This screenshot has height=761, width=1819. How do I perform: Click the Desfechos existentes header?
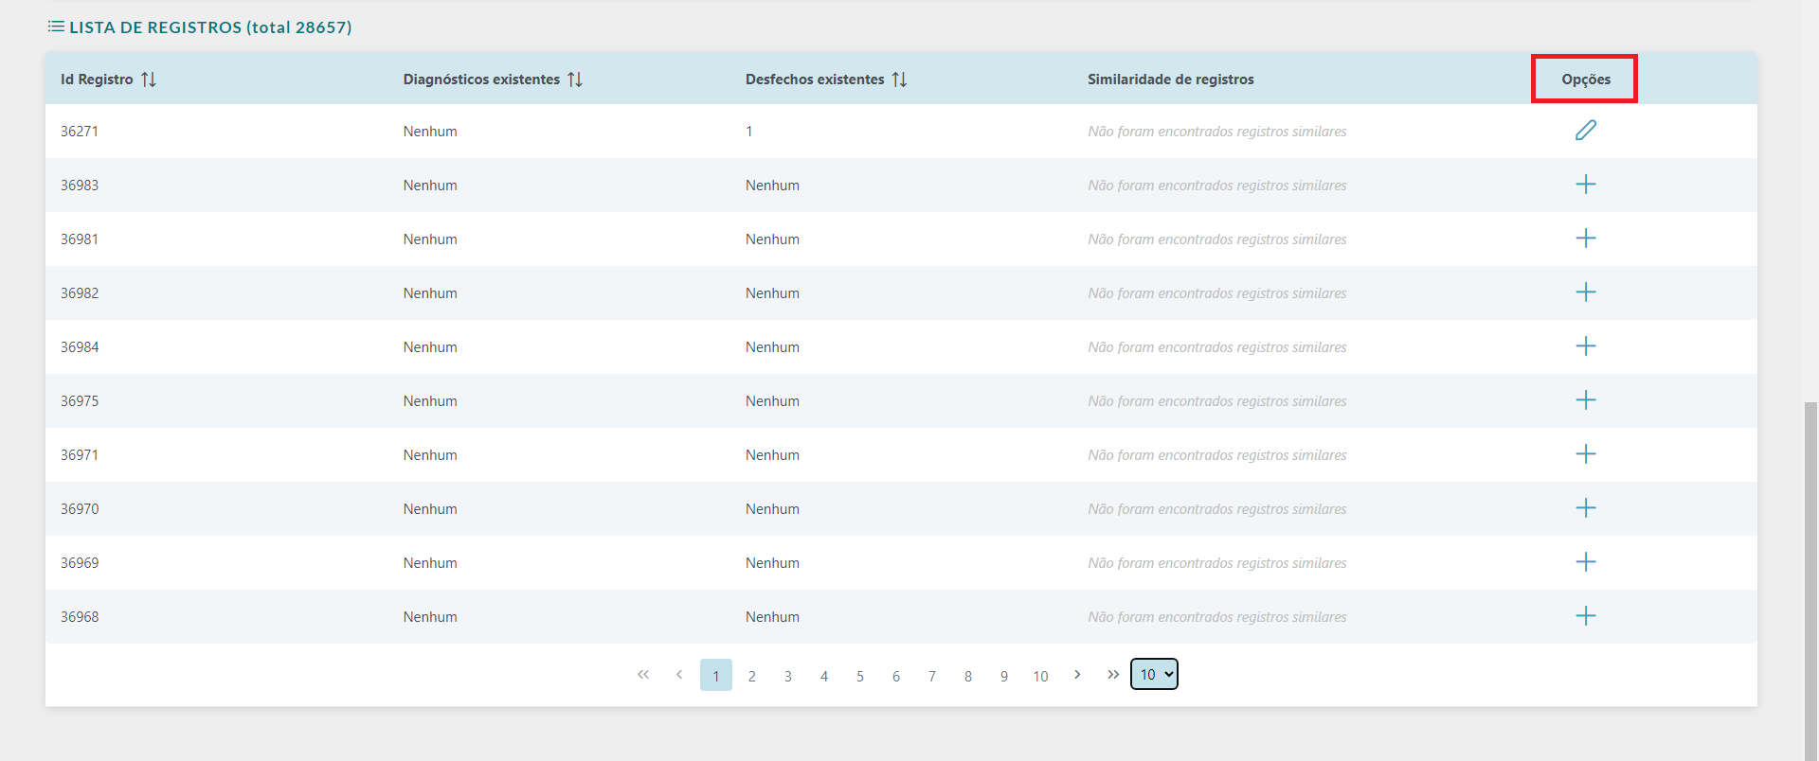point(815,80)
